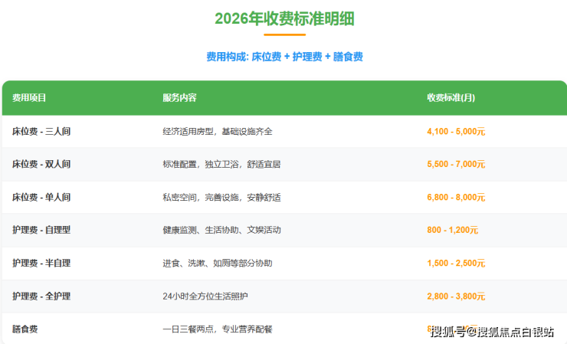Click the 搜狐号@搜狐焦点白银站 watermark
This screenshot has height=344, width=567.
click(x=492, y=332)
